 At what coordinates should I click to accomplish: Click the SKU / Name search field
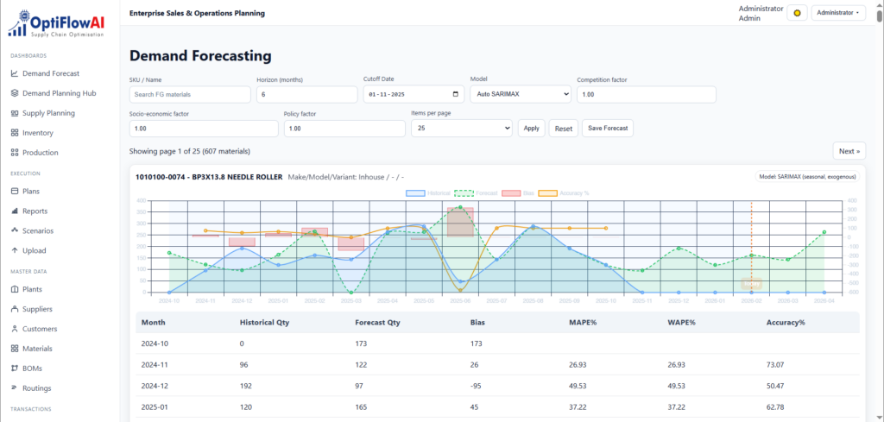click(190, 94)
